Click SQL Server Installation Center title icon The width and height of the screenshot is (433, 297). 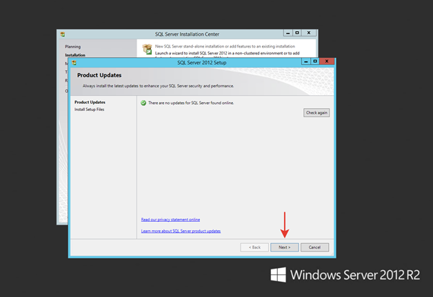point(63,34)
